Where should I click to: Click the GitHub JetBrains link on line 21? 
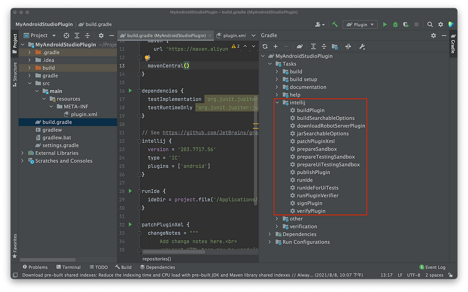pos(210,133)
